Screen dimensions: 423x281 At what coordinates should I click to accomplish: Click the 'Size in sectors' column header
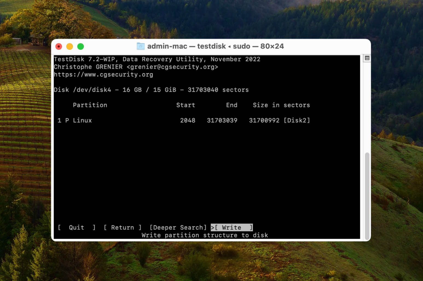[282, 105]
